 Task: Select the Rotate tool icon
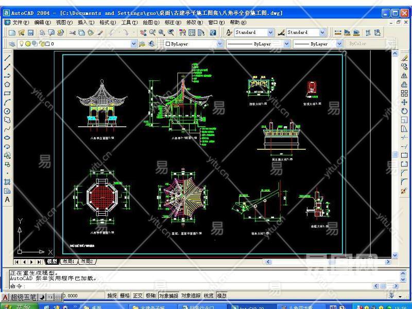[404, 111]
